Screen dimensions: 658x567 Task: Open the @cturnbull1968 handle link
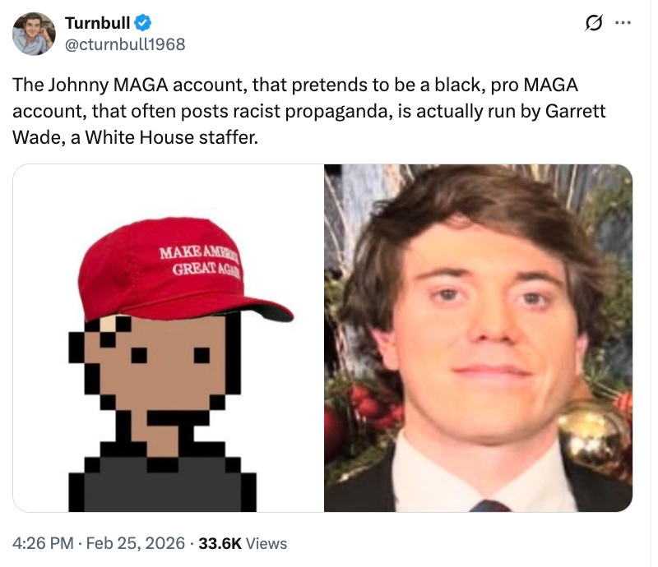(x=125, y=44)
